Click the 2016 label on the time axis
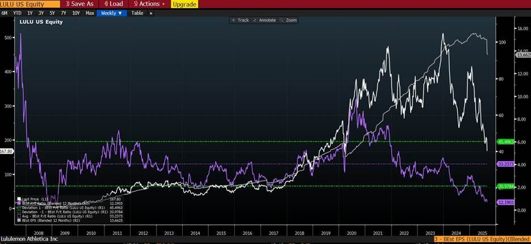The image size is (531, 244). [x=247, y=233]
